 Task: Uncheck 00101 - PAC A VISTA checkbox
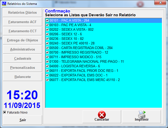tap(47, 20)
